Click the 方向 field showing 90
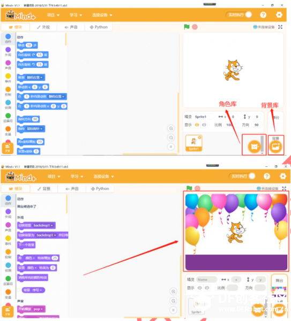 [256, 125]
